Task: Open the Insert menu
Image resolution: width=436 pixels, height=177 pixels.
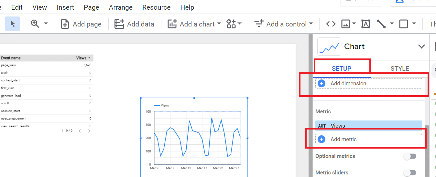Action: pyautogui.click(x=65, y=7)
